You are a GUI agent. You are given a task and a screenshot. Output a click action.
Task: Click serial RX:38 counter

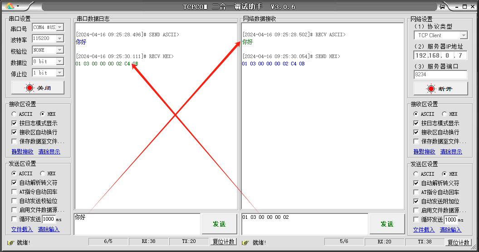[148, 242]
